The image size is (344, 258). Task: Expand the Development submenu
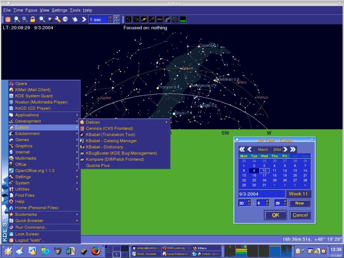[x=45, y=121]
